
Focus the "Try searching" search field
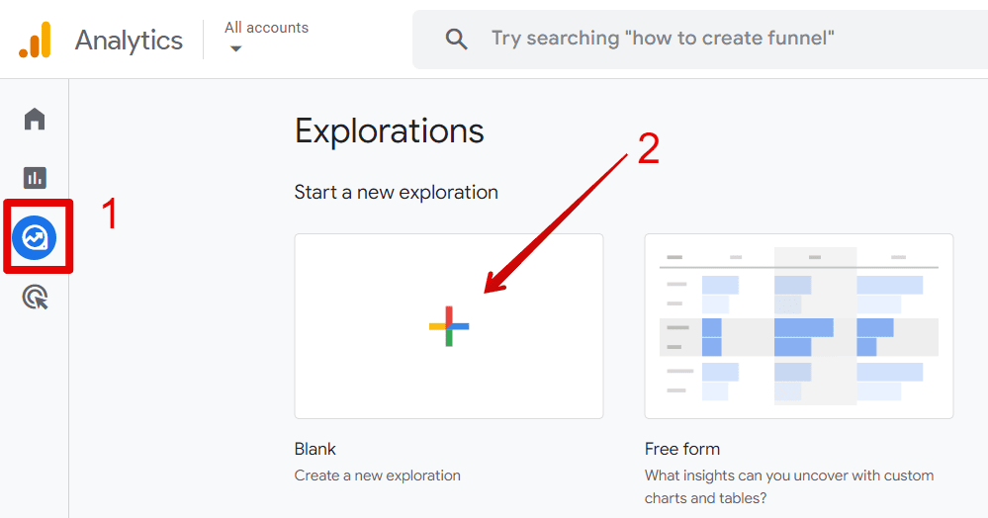pyautogui.click(x=663, y=40)
